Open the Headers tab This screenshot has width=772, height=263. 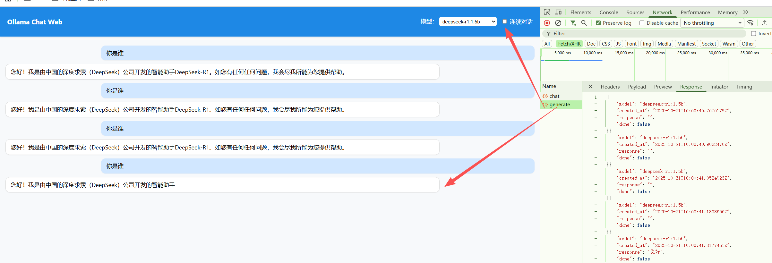pyautogui.click(x=610, y=87)
